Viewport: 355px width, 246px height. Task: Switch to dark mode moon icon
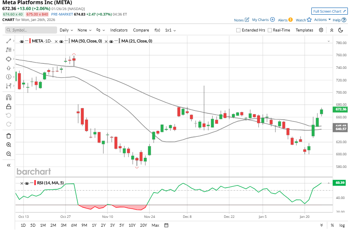click(x=340, y=30)
